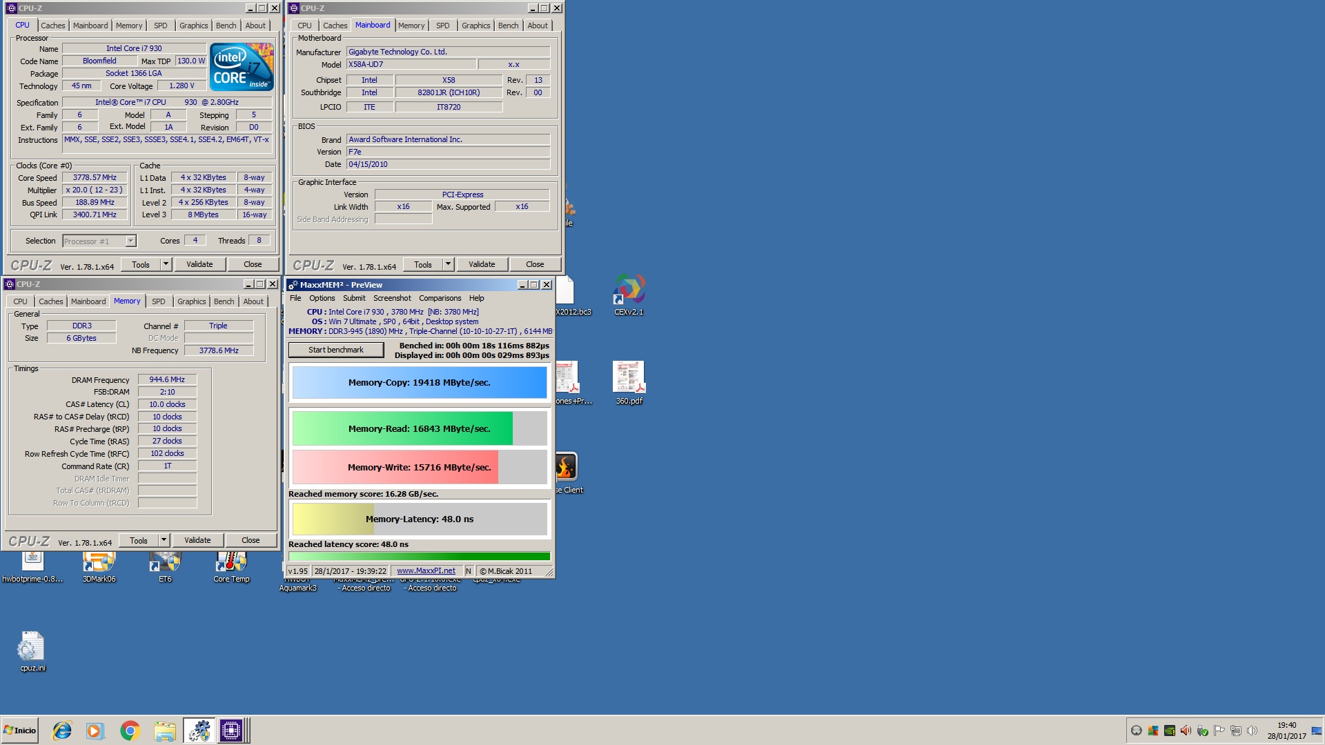Click Safely Remove Hardware tray icon
1325x745 pixels.
click(x=1202, y=731)
